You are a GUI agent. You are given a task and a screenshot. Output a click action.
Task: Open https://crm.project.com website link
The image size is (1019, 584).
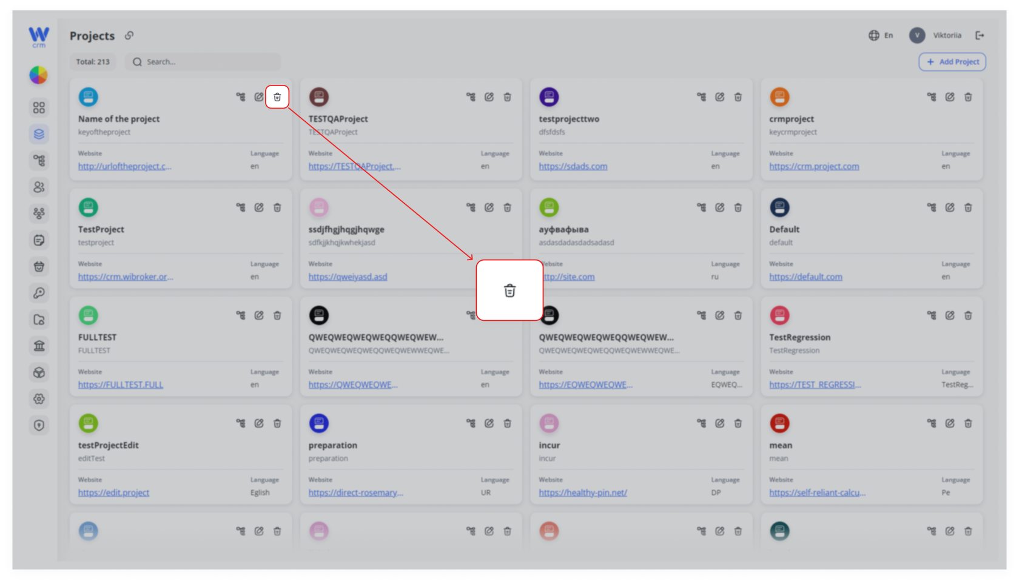click(x=814, y=166)
